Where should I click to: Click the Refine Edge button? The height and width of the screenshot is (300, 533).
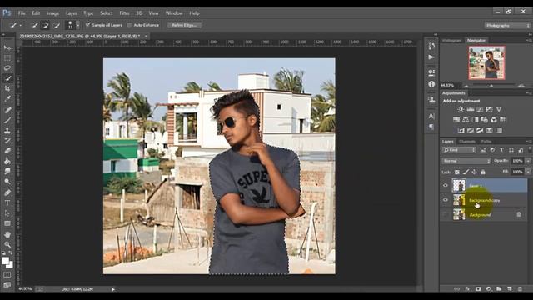point(185,25)
